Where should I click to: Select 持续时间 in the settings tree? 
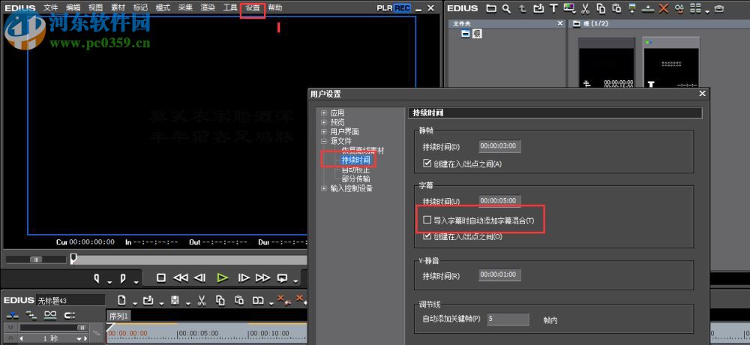[355, 160]
